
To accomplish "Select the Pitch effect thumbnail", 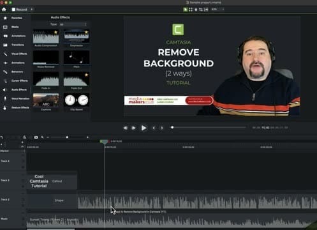I will tap(77, 57).
